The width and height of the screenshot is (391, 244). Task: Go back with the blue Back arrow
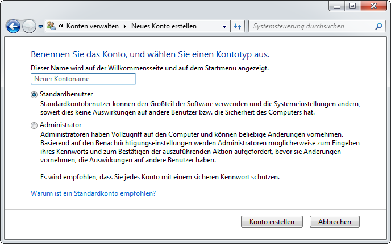(13, 26)
